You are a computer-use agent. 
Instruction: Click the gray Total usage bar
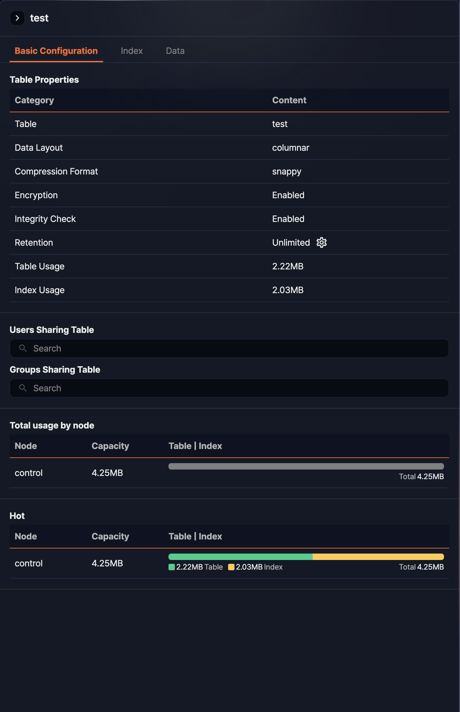click(x=306, y=466)
